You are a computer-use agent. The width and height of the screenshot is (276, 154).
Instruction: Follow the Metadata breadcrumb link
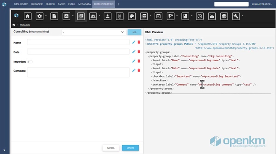[25, 25]
